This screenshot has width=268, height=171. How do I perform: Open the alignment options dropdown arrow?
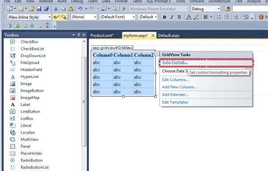coord(211,17)
